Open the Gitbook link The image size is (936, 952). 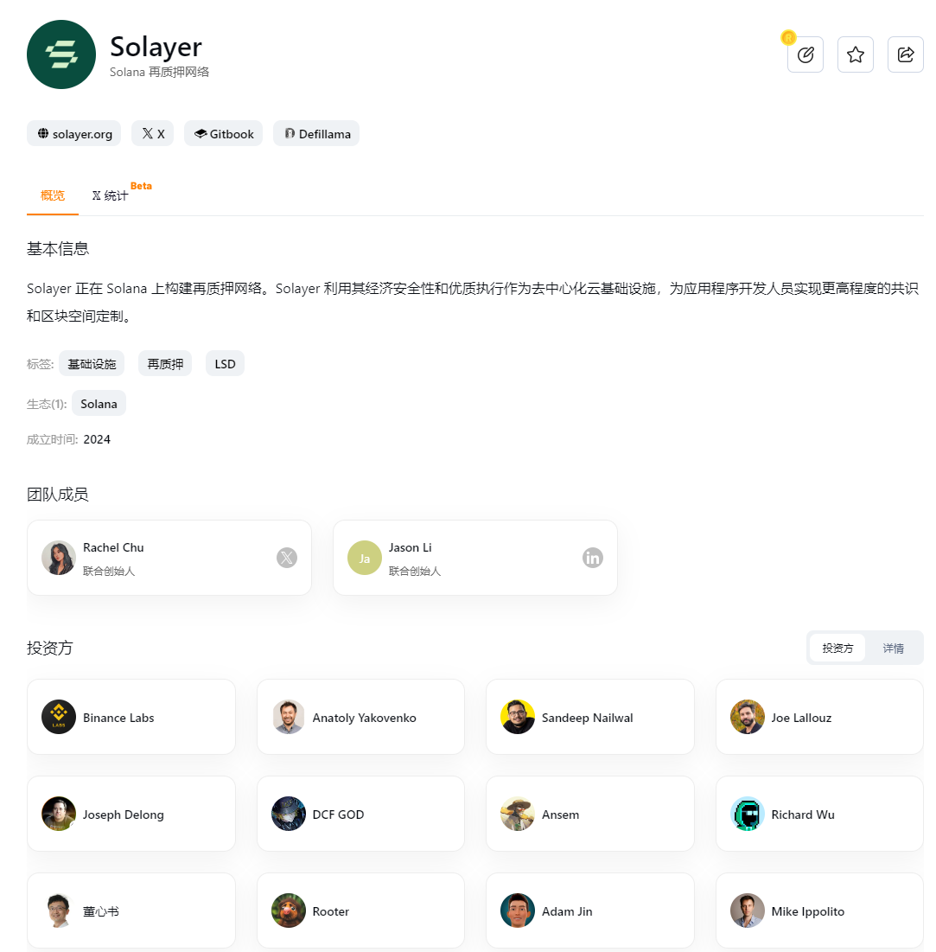(223, 133)
